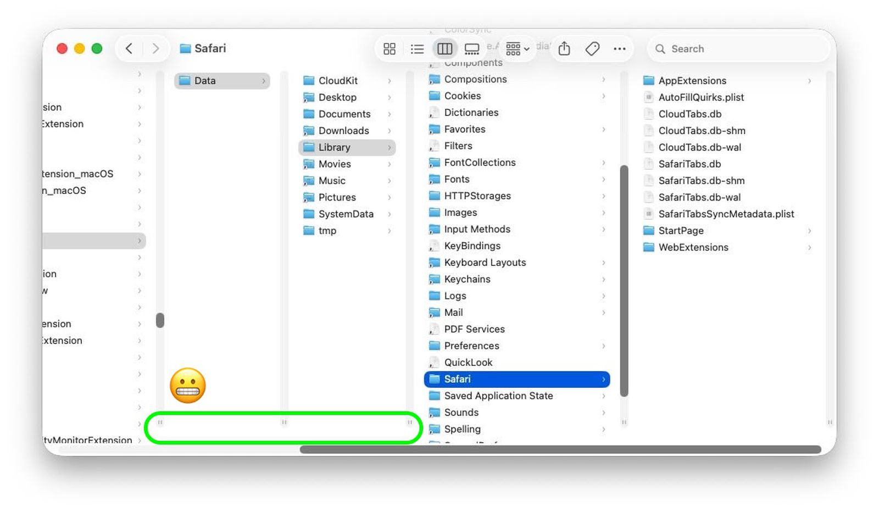
Task: Click the Share button icon
Action: click(x=564, y=49)
